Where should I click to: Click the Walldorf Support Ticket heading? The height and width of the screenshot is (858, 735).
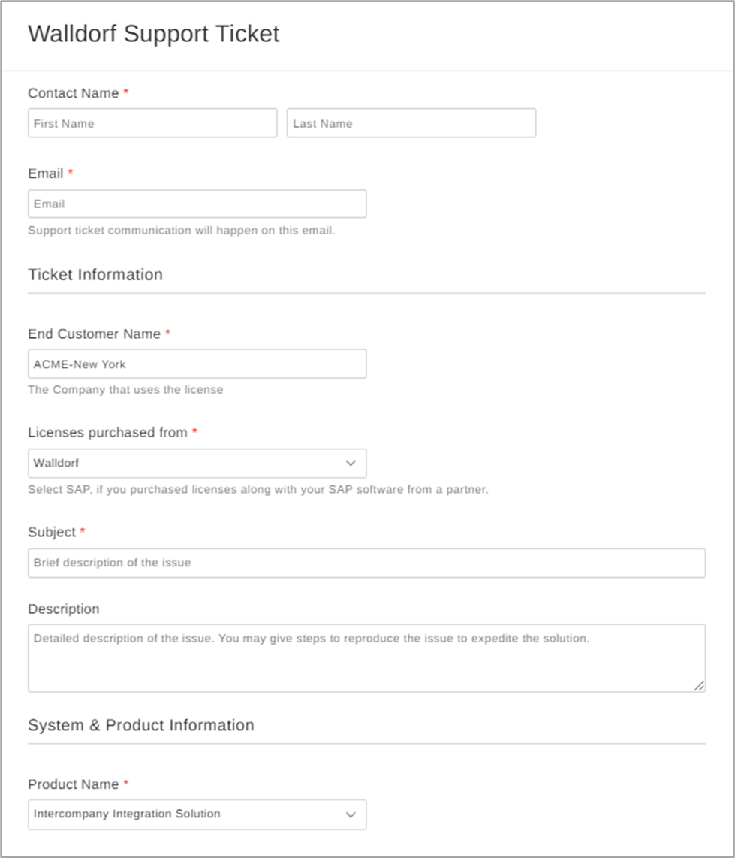click(153, 34)
